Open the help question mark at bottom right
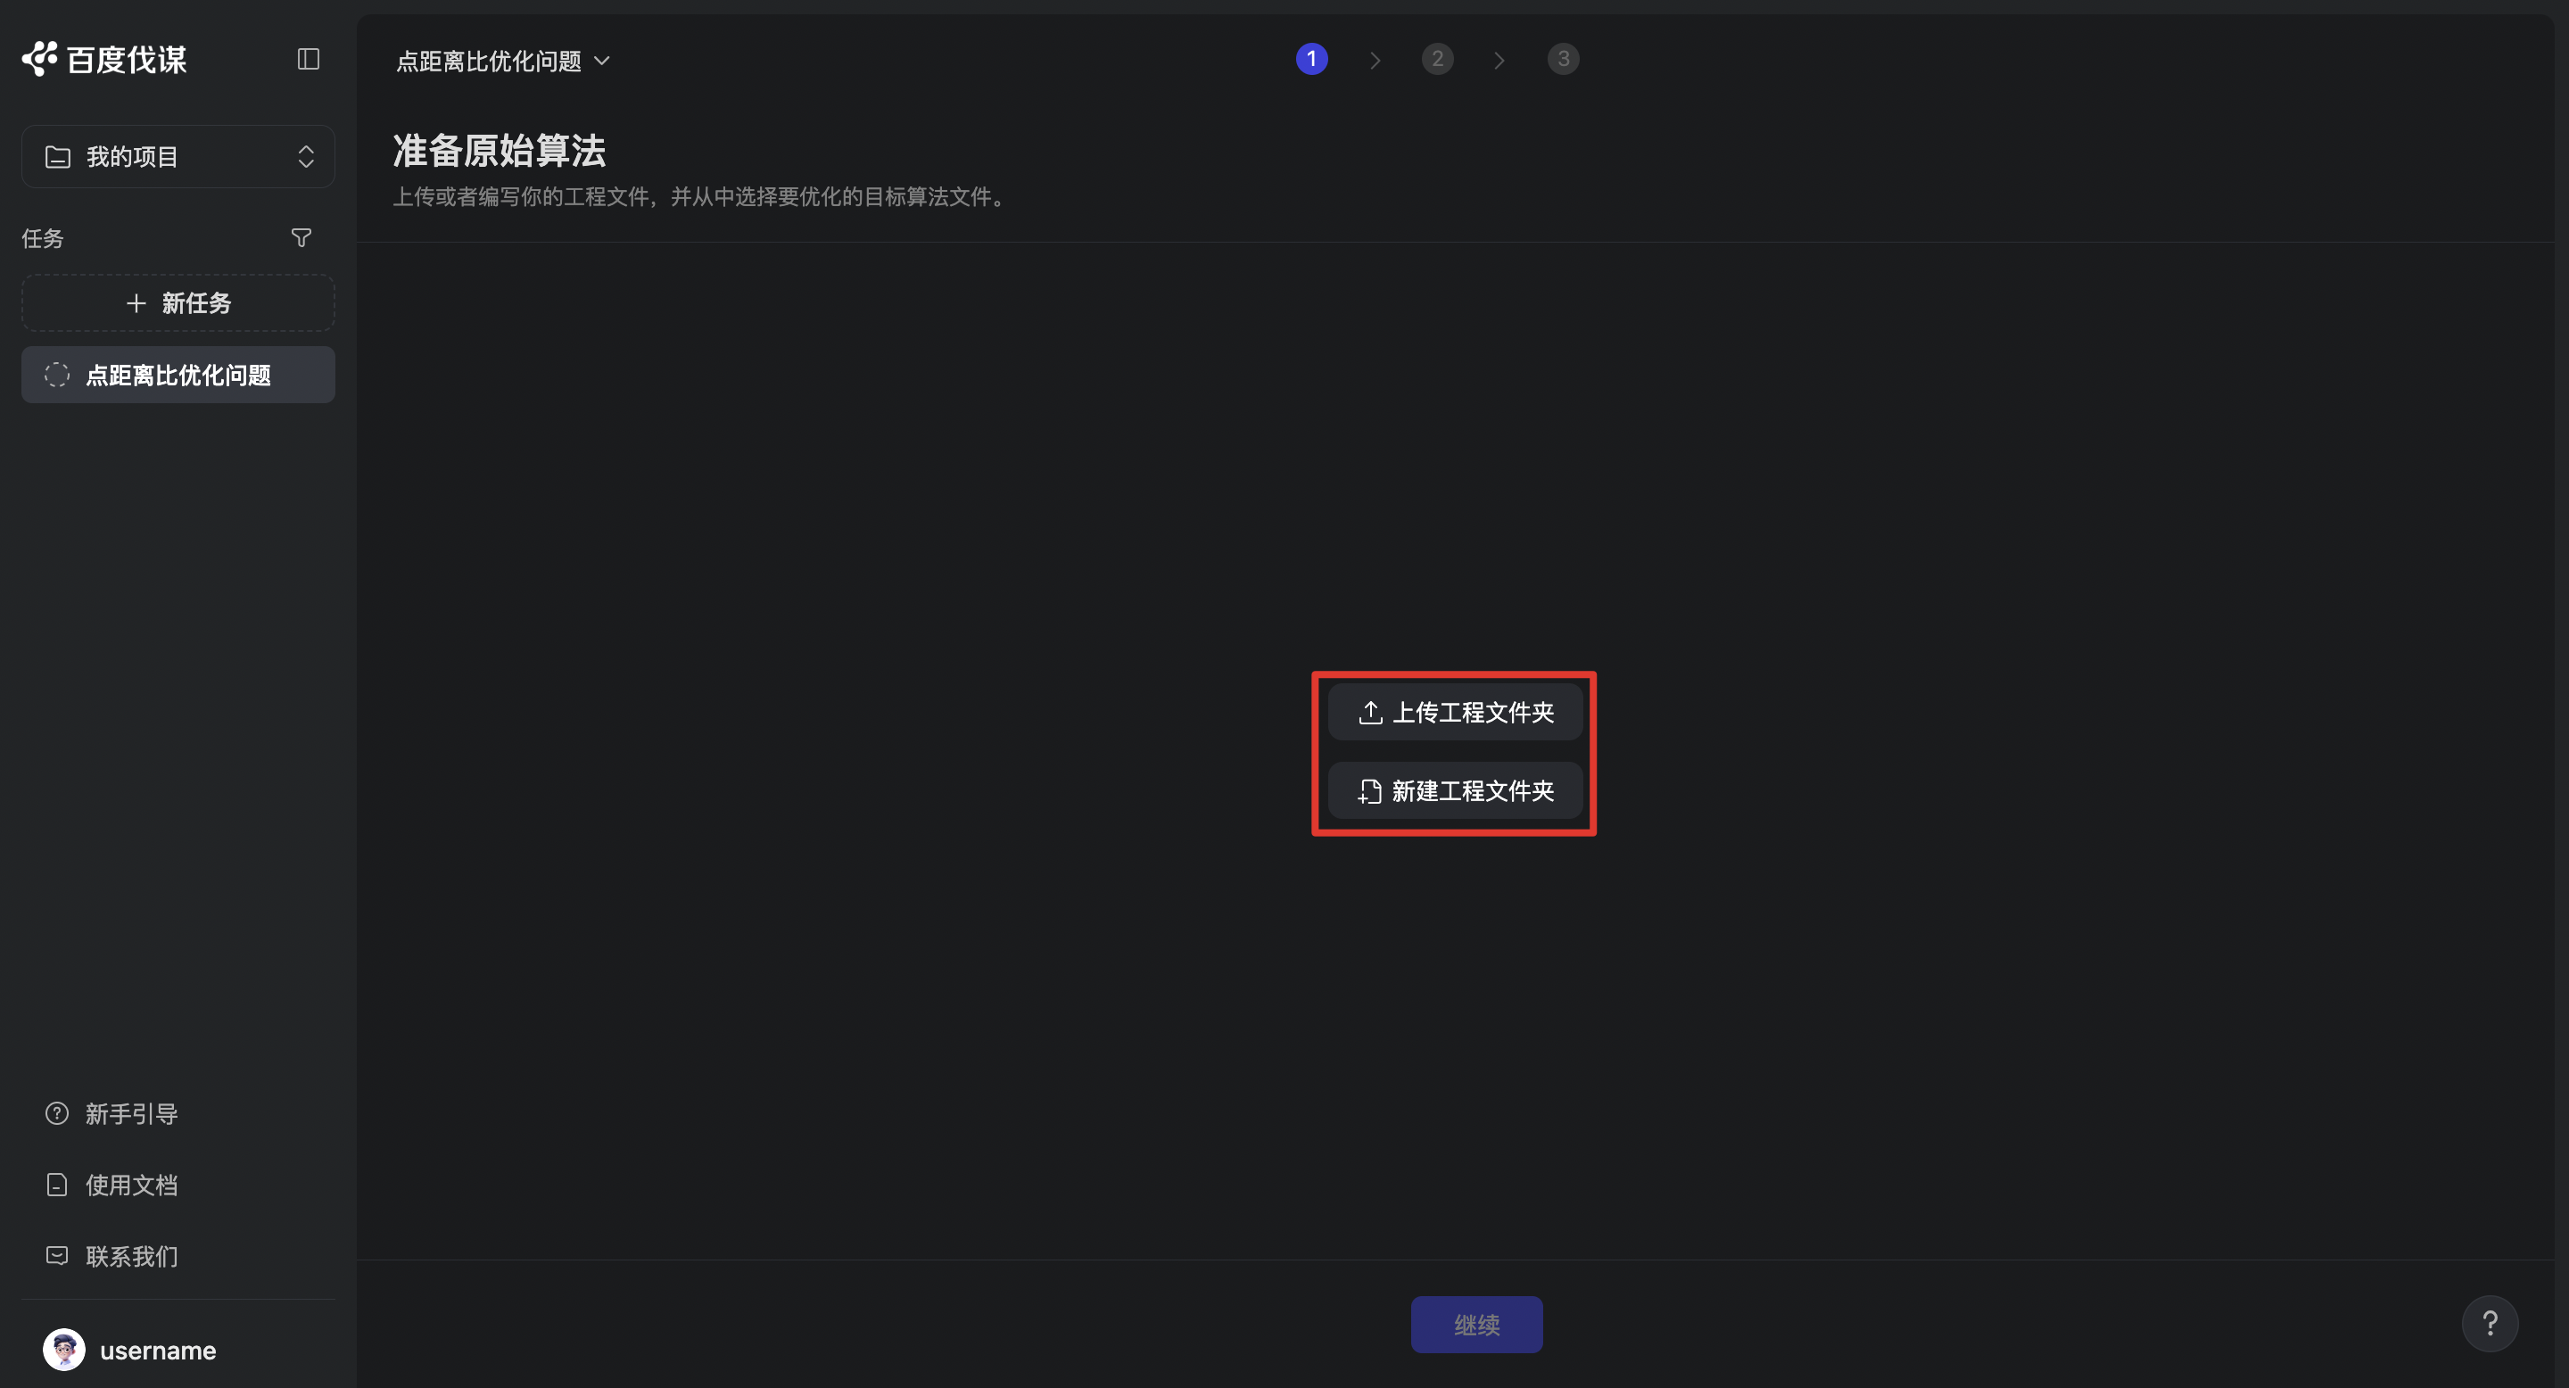This screenshot has width=2569, height=1388. 2491,1323
